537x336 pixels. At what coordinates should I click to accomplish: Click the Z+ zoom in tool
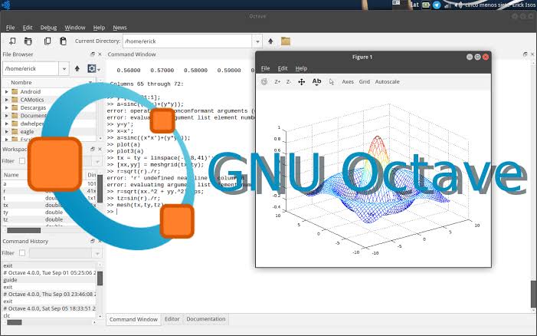click(277, 82)
